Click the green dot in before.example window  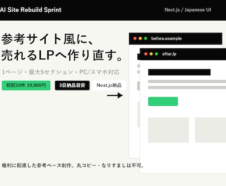pos(145,39)
